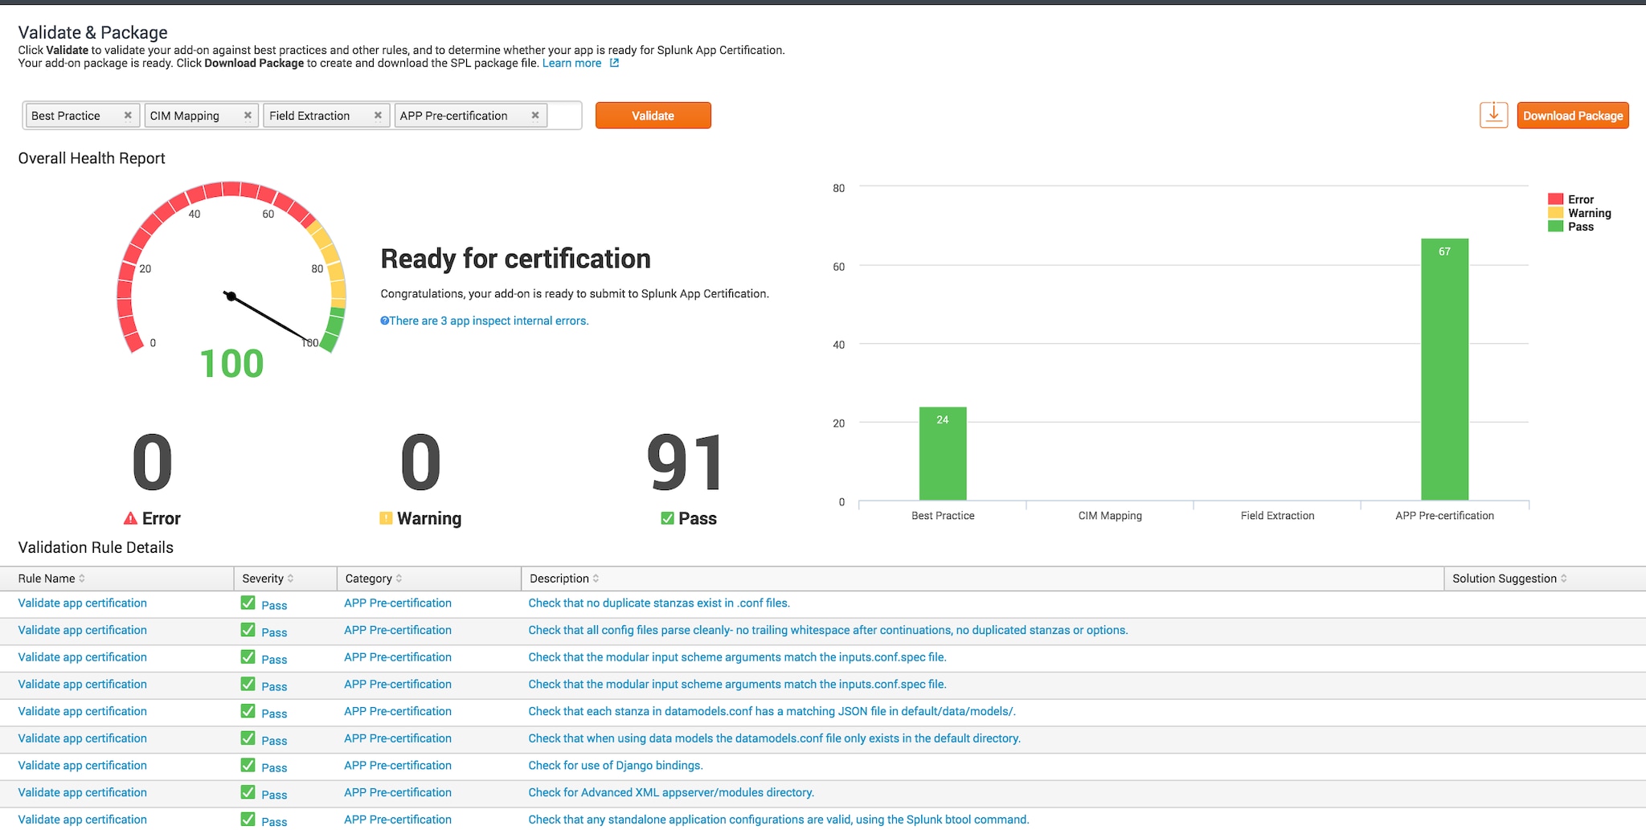Click the red Error triangle icon
The width and height of the screenshot is (1646, 830).
tap(130, 518)
